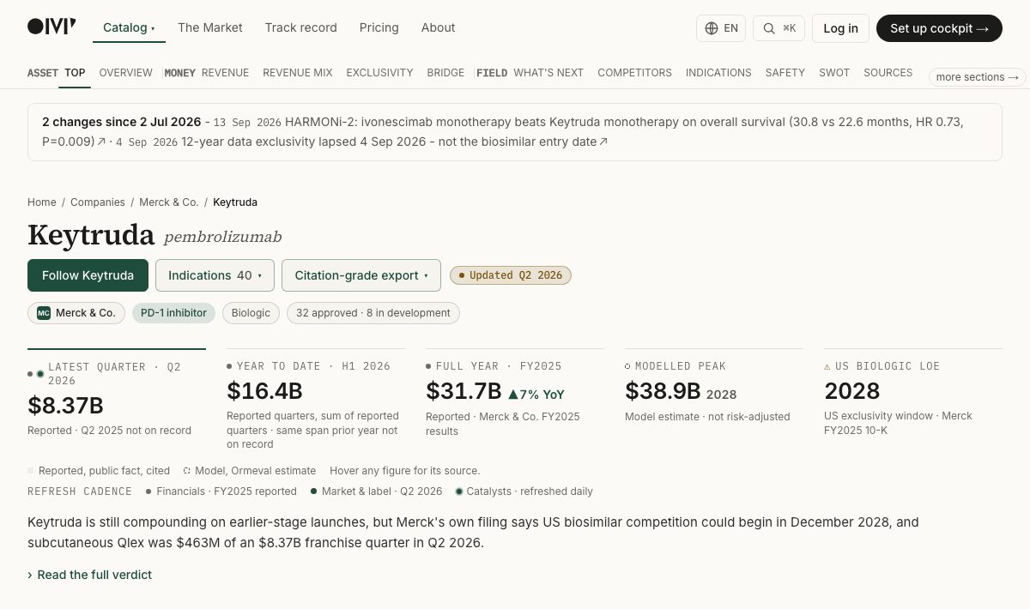This screenshot has width=1030, height=609.
Task: Click the Ormeval logo icon
Action: click(x=51, y=27)
